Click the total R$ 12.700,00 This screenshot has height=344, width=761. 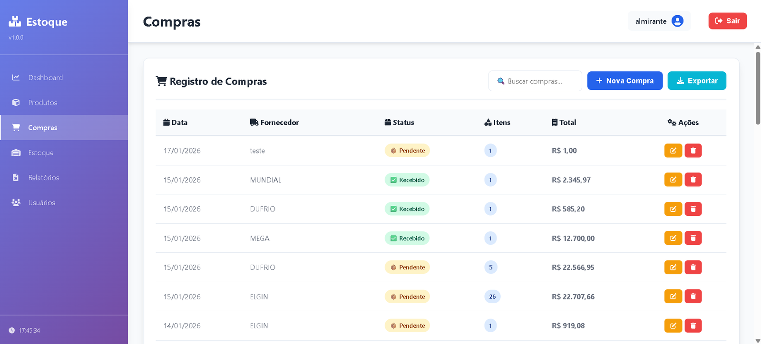[x=573, y=239]
